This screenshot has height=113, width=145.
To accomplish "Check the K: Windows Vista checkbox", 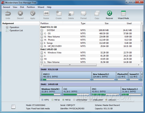I will click(42, 52).
